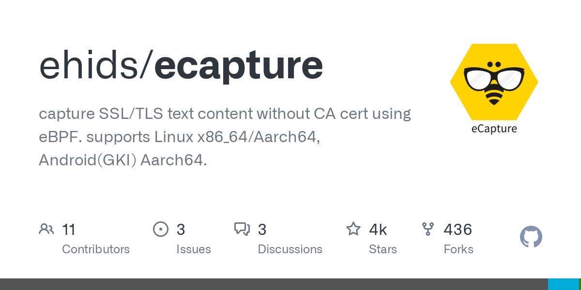
Task: Click the contributor count "11"
Action: click(x=69, y=230)
